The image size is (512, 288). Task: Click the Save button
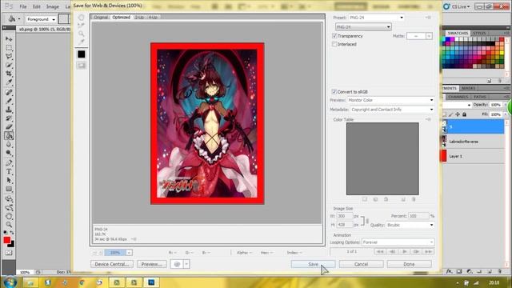(313, 264)
